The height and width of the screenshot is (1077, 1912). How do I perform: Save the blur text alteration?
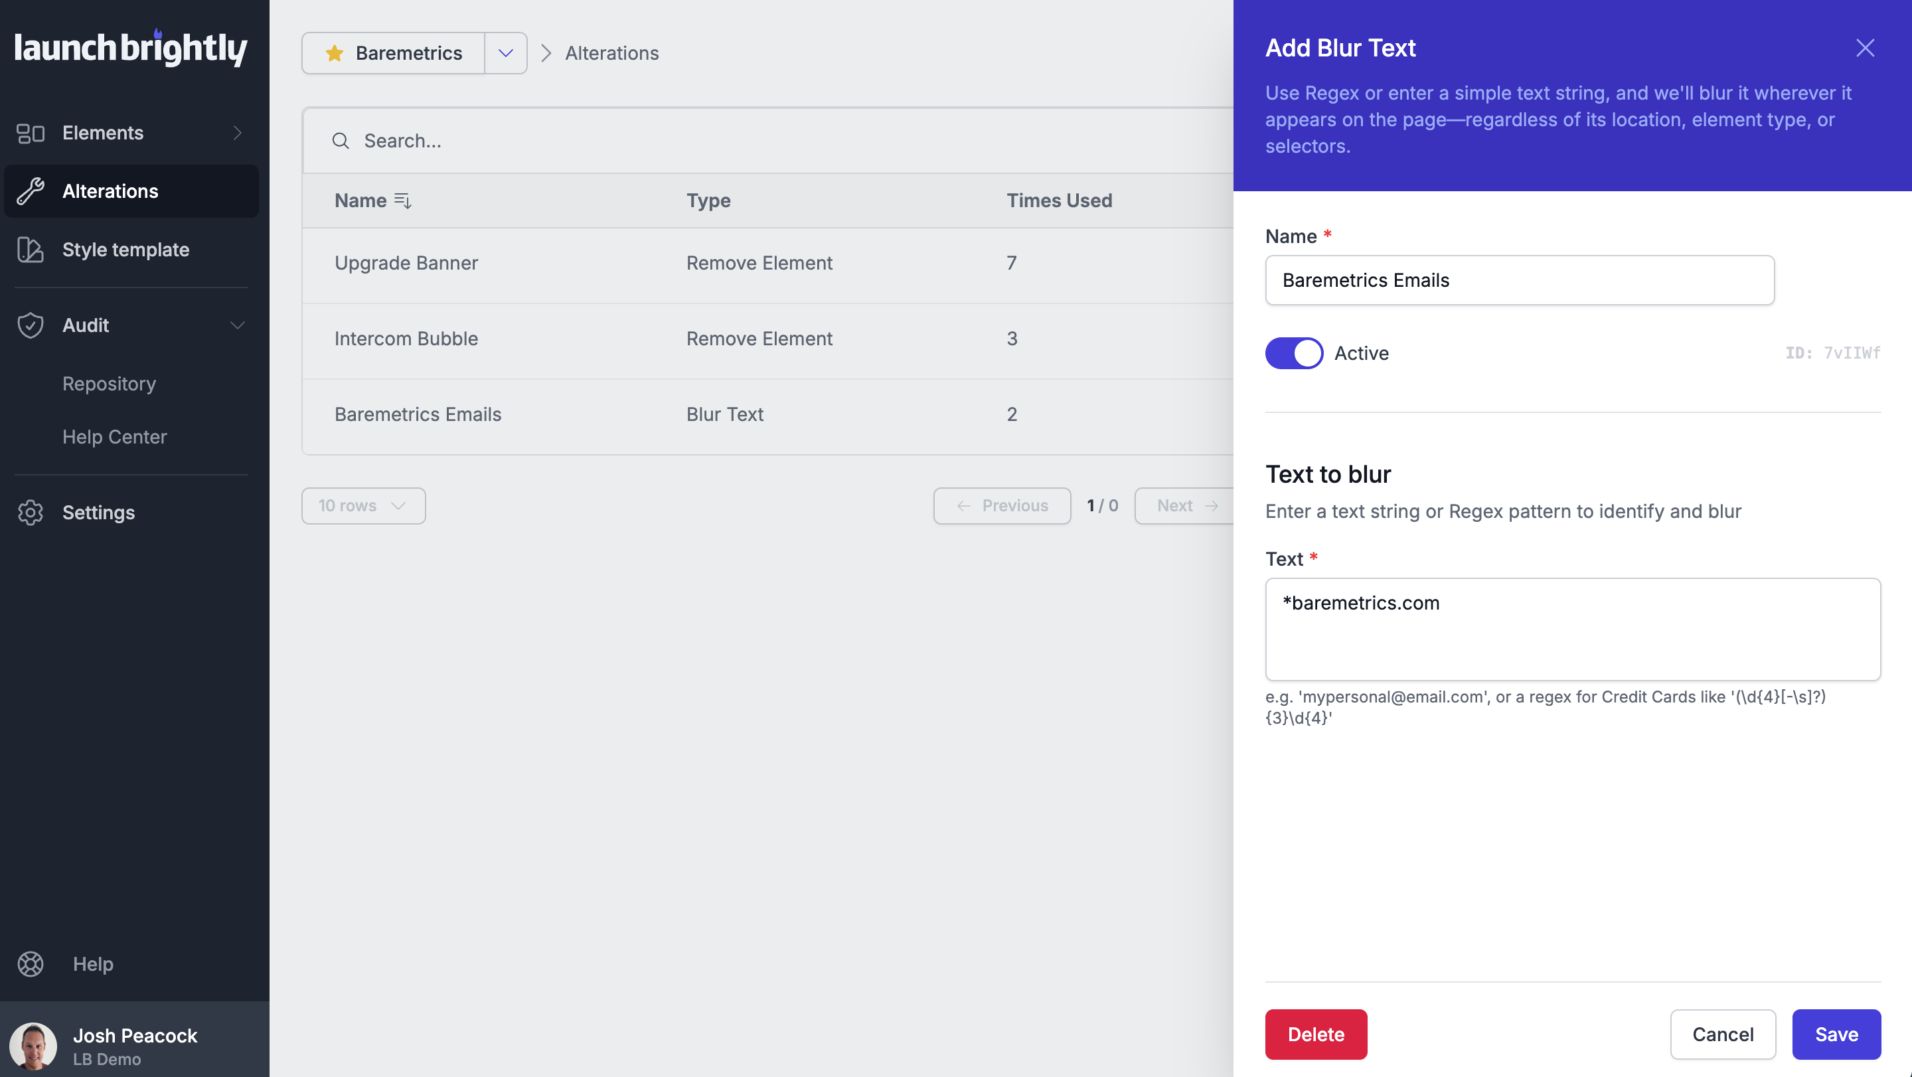click(x=1836, y=1034)
